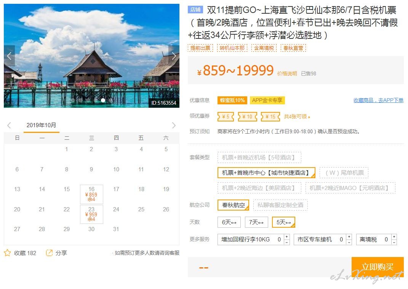Select 私聊客服定制全酒 option
The width and height of the screenshot is (408, 289).
coord(280,205)
